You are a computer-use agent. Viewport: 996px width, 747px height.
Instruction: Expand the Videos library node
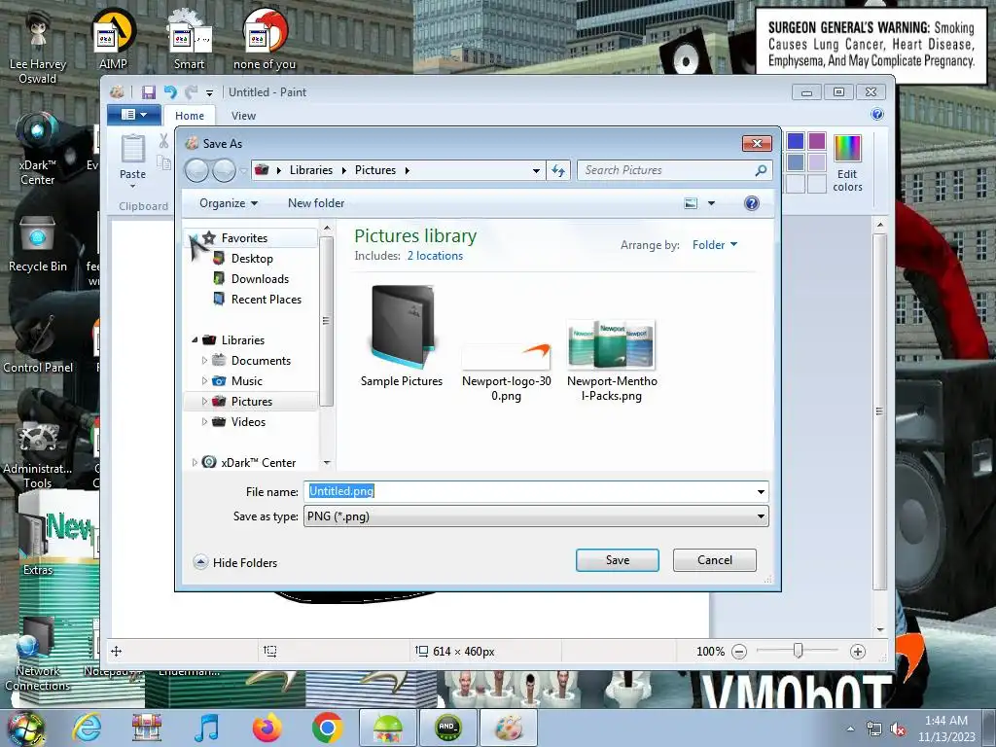(x=204, y=422)
